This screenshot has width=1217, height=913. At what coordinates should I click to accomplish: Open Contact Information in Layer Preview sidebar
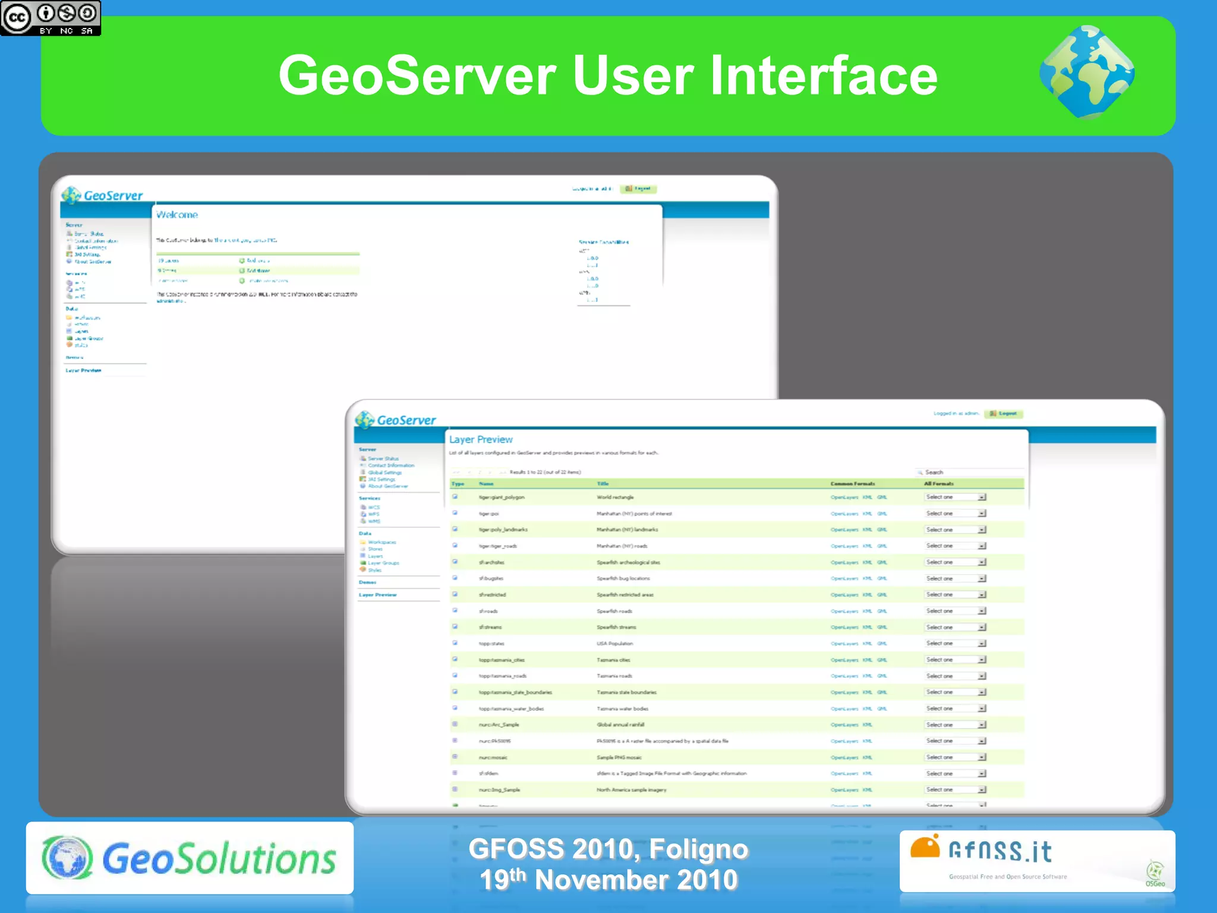(x=391, y=465)
